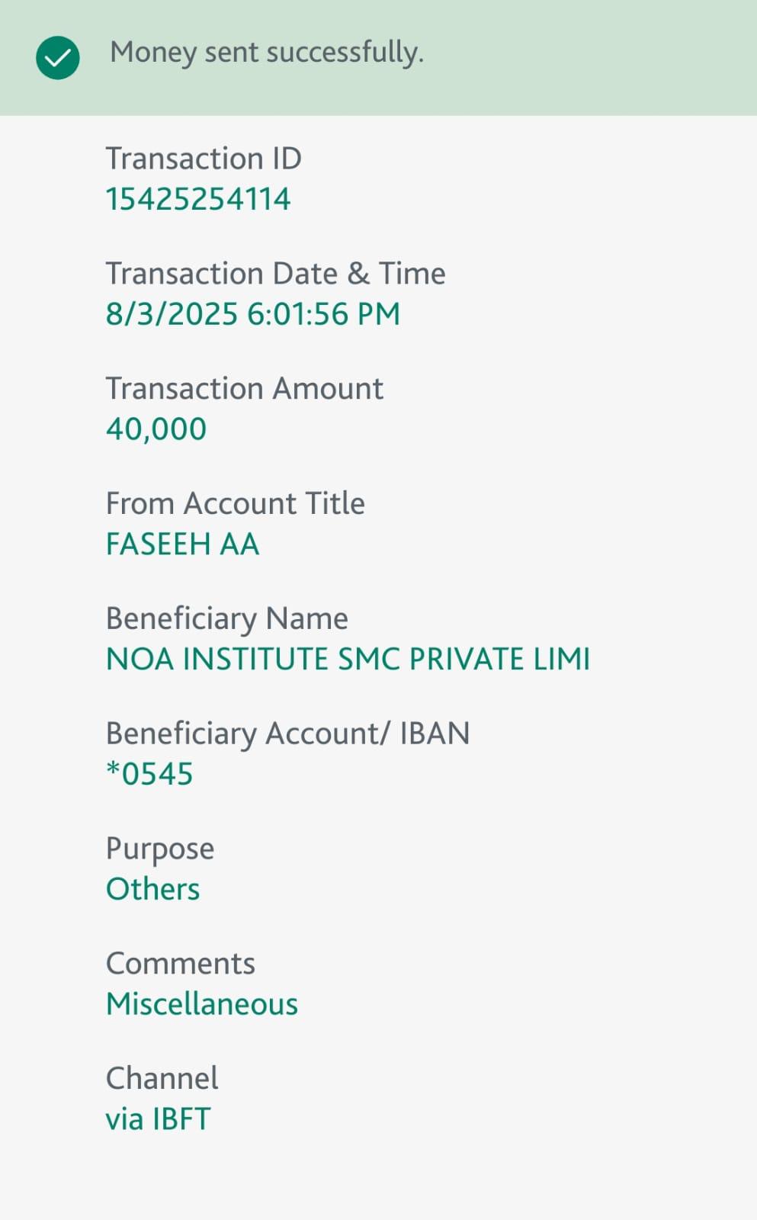757x1220 pixels.
Task: Tap the 40,000 amount value
Action: pyautogui.click(x=156, y=429)
